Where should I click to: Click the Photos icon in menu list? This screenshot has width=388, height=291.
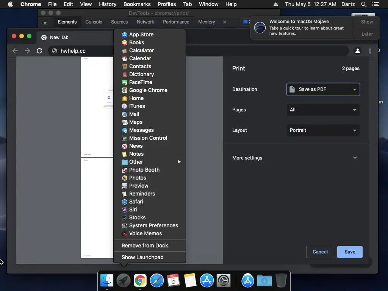(x=124, y=178)
